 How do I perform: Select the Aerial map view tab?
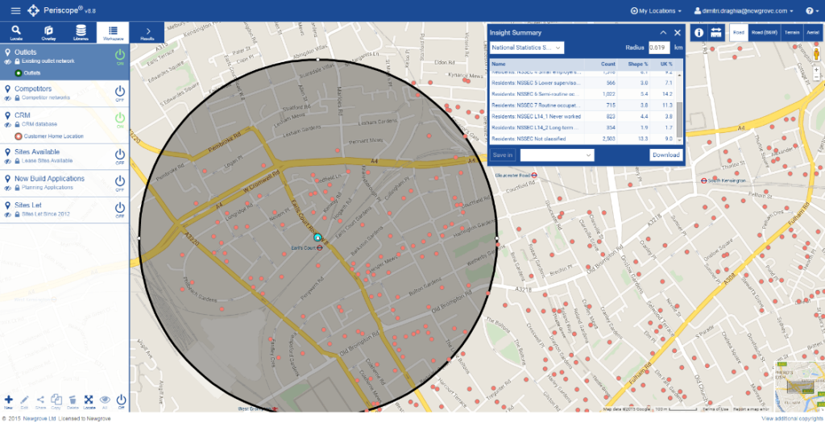pos(812,32)
